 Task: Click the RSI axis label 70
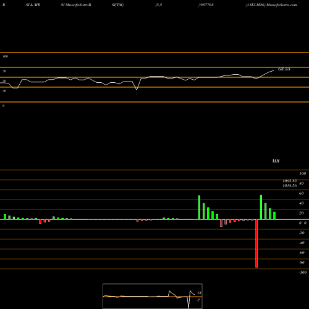point(4,71)
